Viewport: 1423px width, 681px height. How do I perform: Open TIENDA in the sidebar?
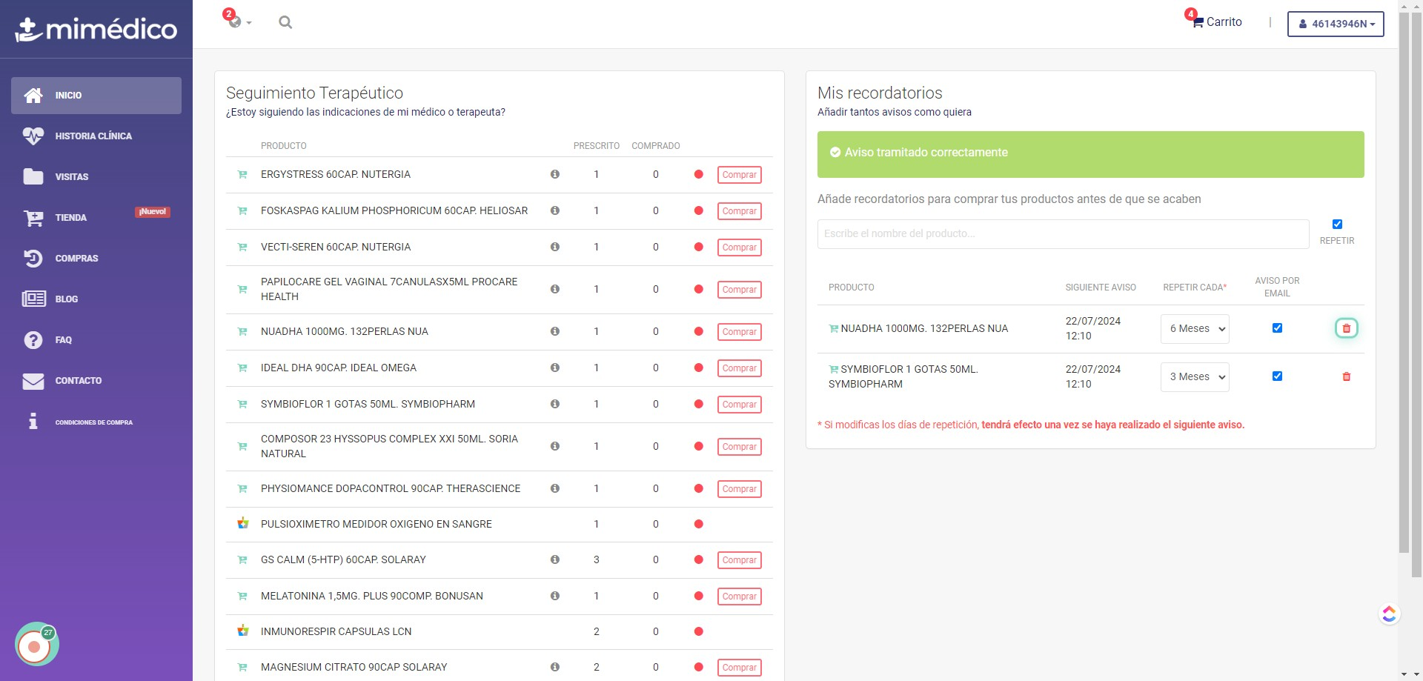(x=96, y=218)
